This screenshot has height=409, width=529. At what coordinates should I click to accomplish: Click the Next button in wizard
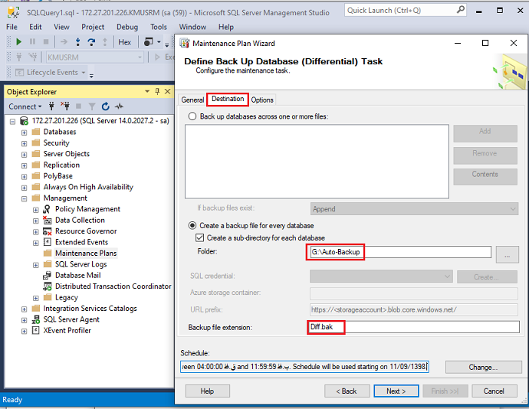[396, 391]
